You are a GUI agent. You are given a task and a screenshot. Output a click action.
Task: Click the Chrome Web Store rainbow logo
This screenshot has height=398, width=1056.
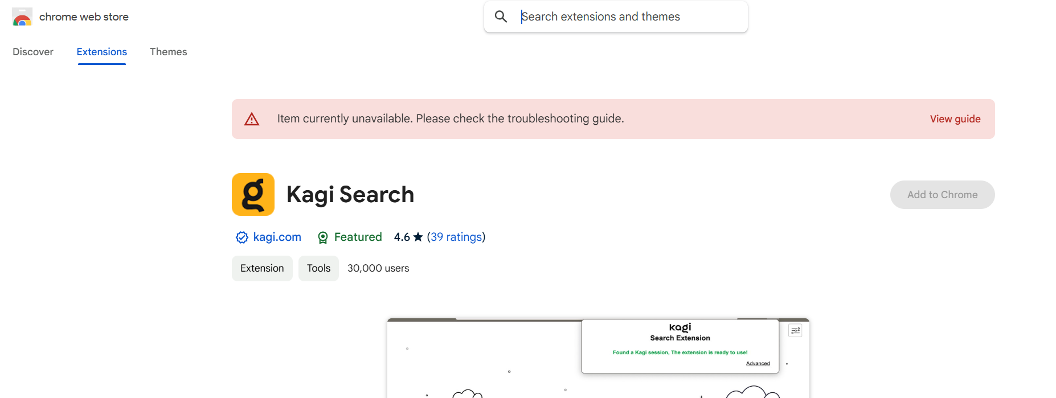pos(22,17)
